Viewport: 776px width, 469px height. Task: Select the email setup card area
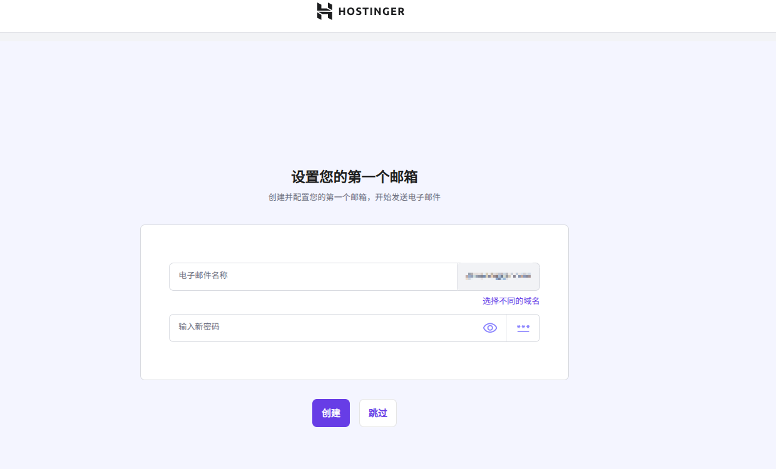(354, 302)
